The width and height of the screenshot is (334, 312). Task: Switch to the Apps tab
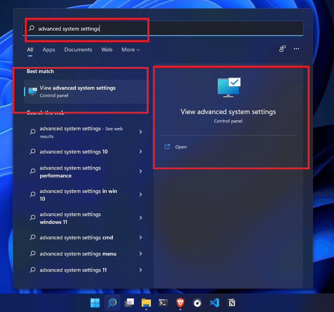[49, 49]
